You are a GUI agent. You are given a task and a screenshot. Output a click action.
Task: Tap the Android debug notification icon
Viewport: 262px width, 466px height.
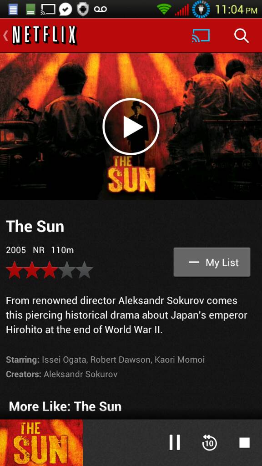pos(83,9)
